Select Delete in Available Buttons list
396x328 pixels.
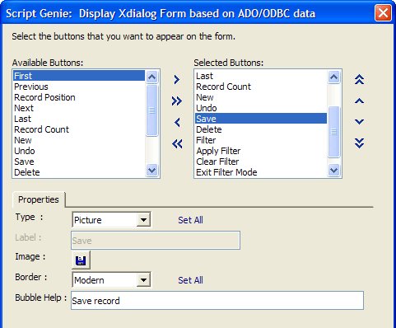(x=79, y=172)
